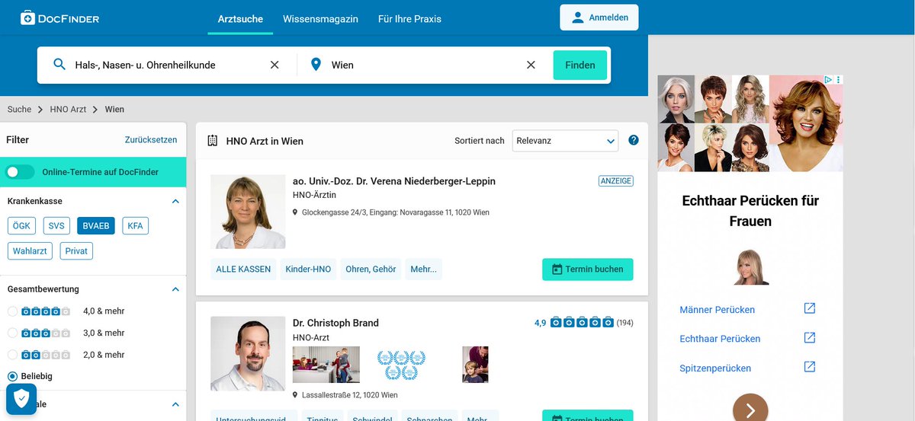Open the Relevanz sort dropdown
The image size is (915, 421).
565,141
